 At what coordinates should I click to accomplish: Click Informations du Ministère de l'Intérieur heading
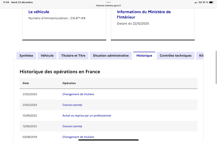coord(144,14)
